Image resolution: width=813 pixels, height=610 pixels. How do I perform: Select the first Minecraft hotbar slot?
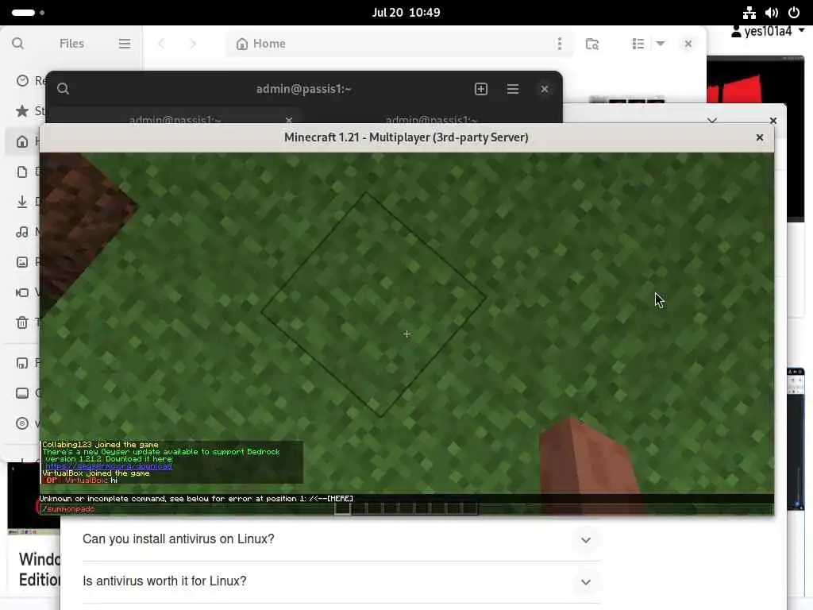342,508
